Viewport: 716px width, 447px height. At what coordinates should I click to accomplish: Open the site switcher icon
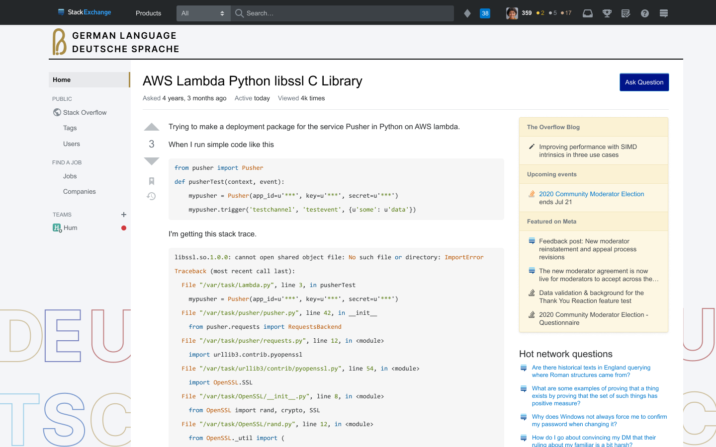click(664, 13)
